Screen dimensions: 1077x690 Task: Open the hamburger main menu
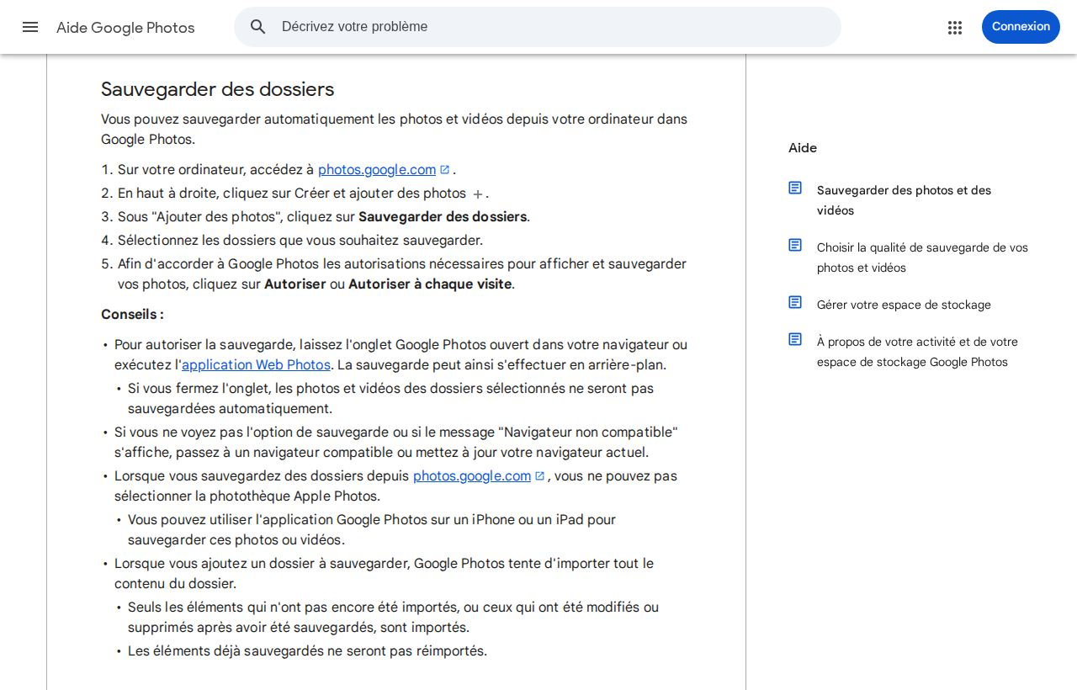(30, 27)
